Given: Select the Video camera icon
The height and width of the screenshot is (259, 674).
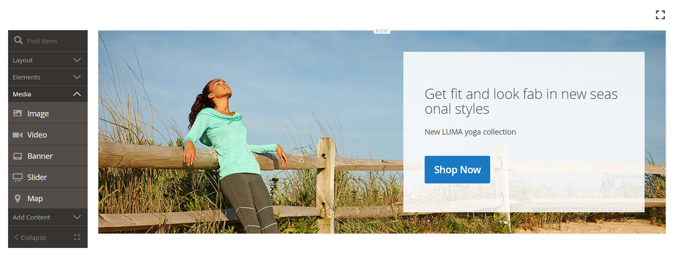Looking at the screenshot, I should pos(17,135).
